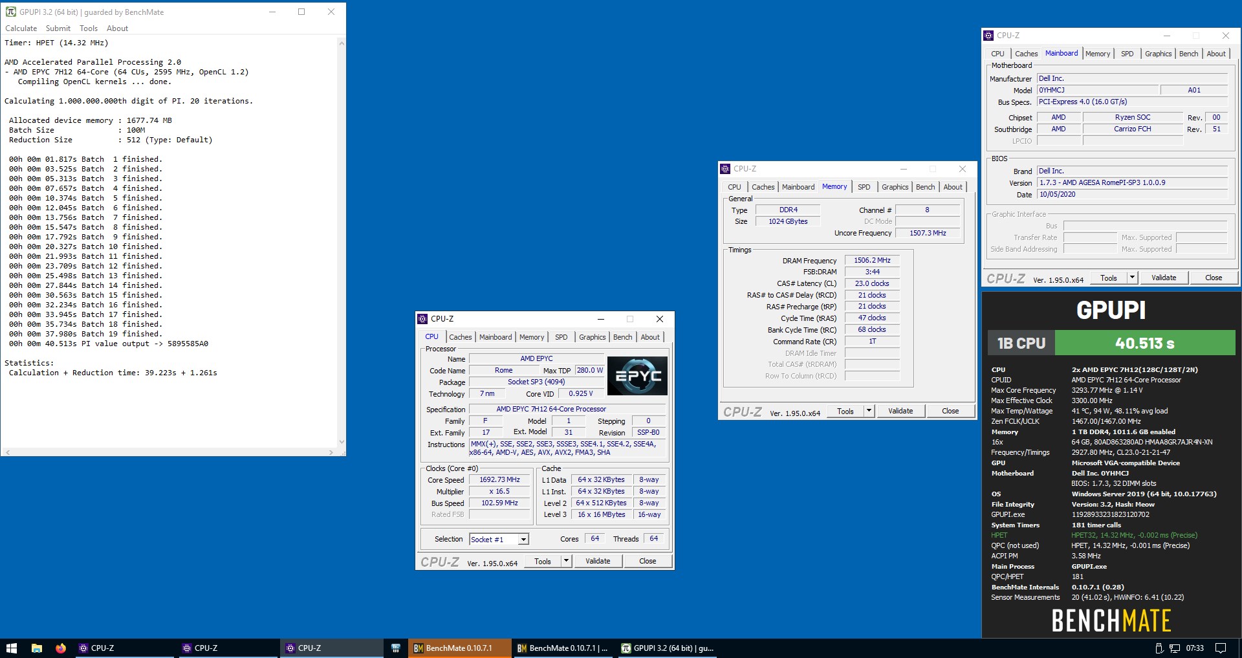Screen dimensions: 1242x658
Task: Minimize the GPUPI window
Action: pos(272,12)
